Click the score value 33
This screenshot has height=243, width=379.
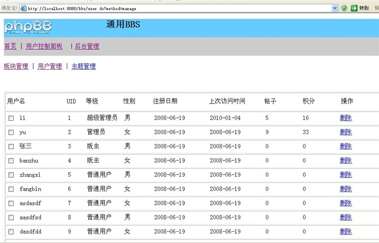[x=306, y=132]
